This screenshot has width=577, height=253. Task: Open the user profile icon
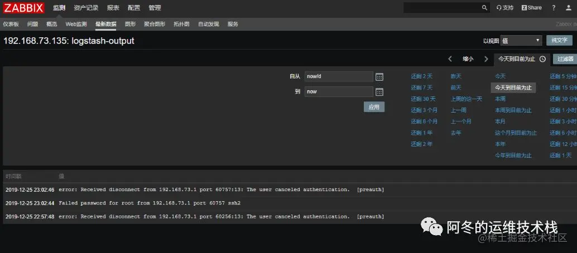(x=569, y=8)
